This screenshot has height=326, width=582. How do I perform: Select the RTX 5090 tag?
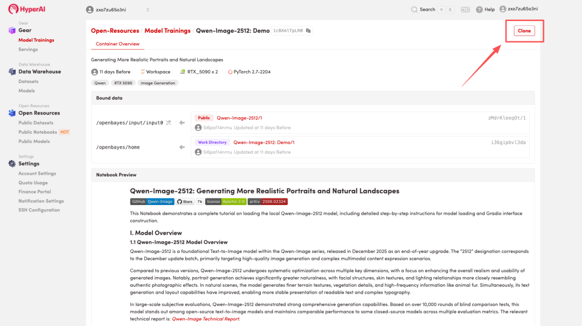coord(123,83)
